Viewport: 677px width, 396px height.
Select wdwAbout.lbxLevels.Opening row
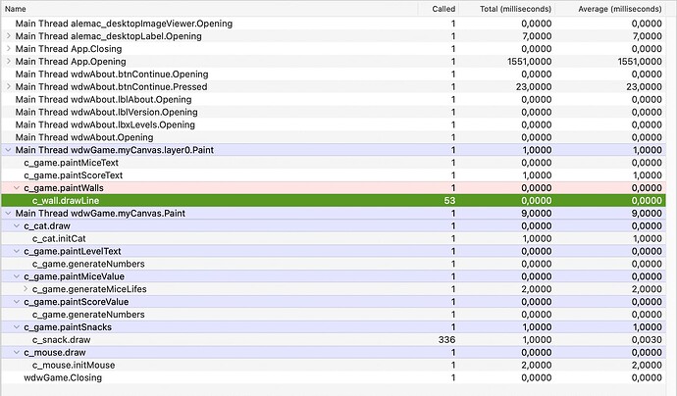click(334, 124)
